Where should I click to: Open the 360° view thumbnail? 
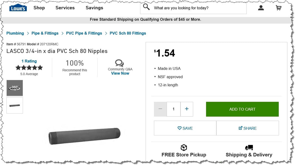(15, 88)
